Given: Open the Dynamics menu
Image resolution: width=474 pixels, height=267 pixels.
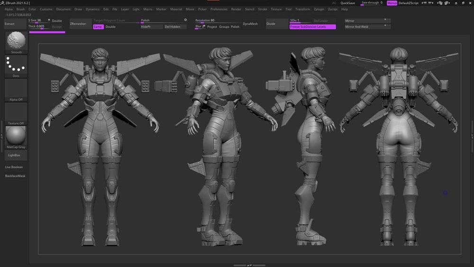Looking at the screenshot, I should pyautogui.click(x=92, y=9).
